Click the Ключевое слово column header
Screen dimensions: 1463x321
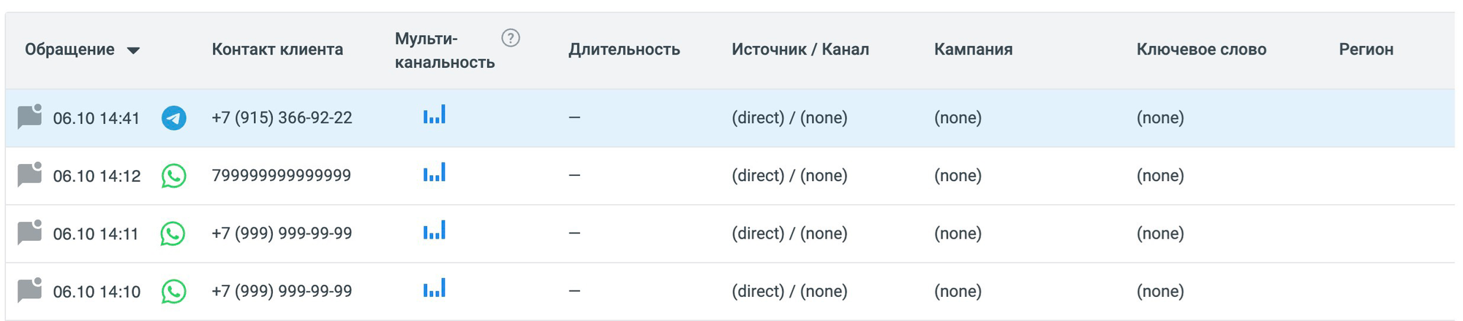pos(1201,50)
